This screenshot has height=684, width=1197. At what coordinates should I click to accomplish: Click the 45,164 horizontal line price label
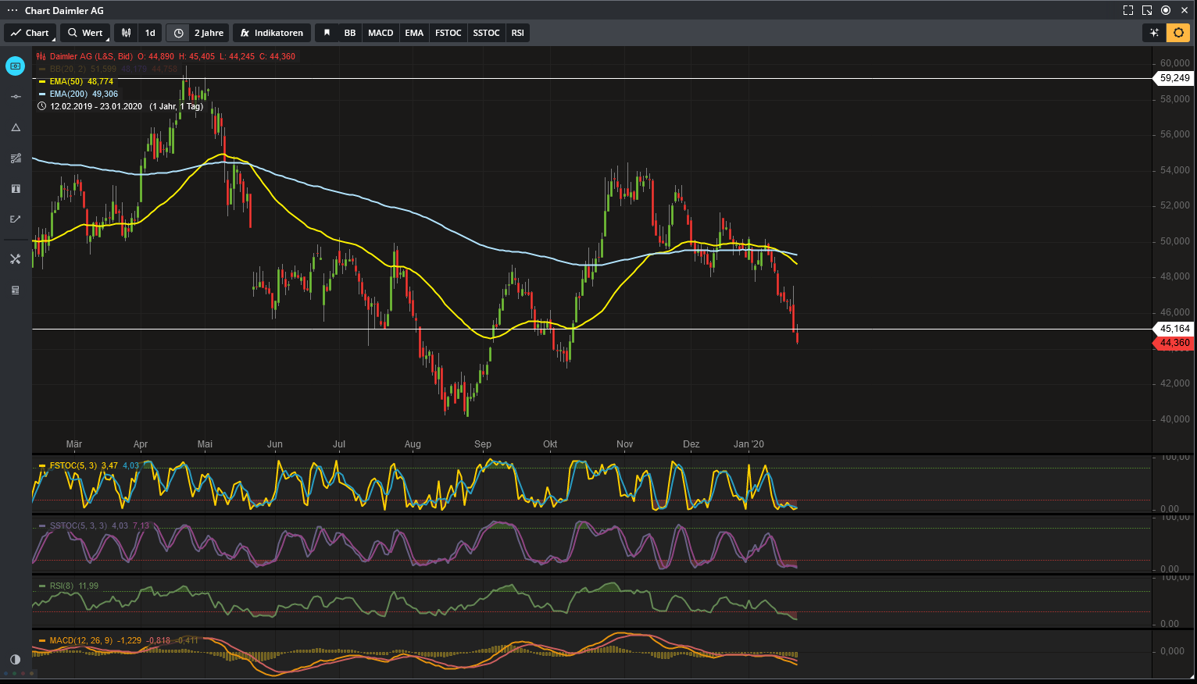coord(1174,329)
